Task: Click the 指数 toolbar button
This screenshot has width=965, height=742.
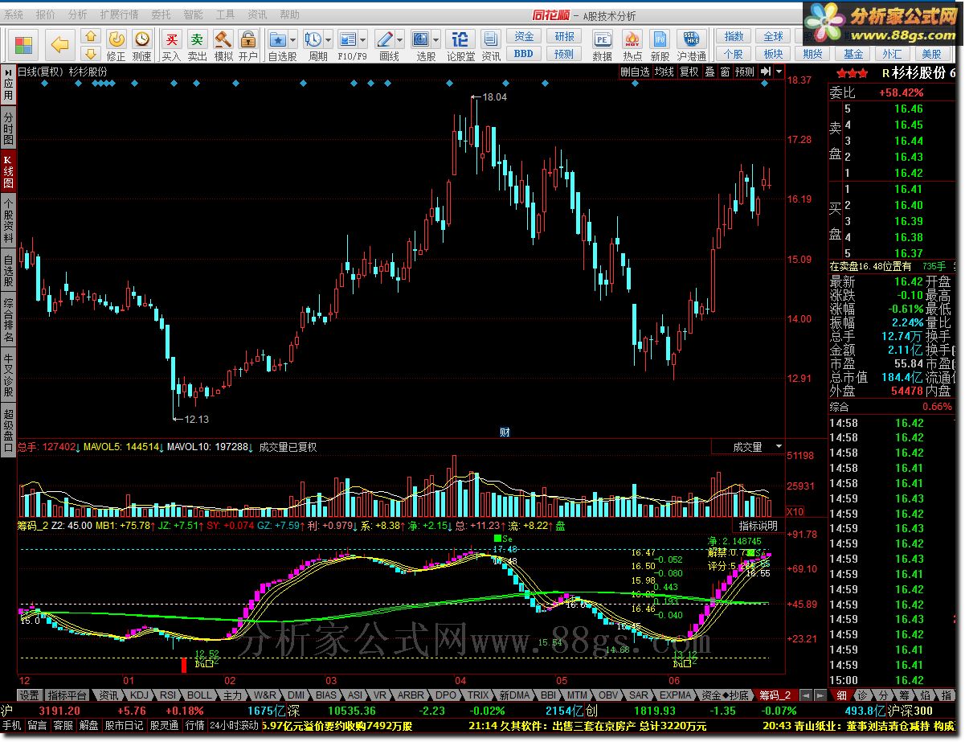Action: coord(734,37)
